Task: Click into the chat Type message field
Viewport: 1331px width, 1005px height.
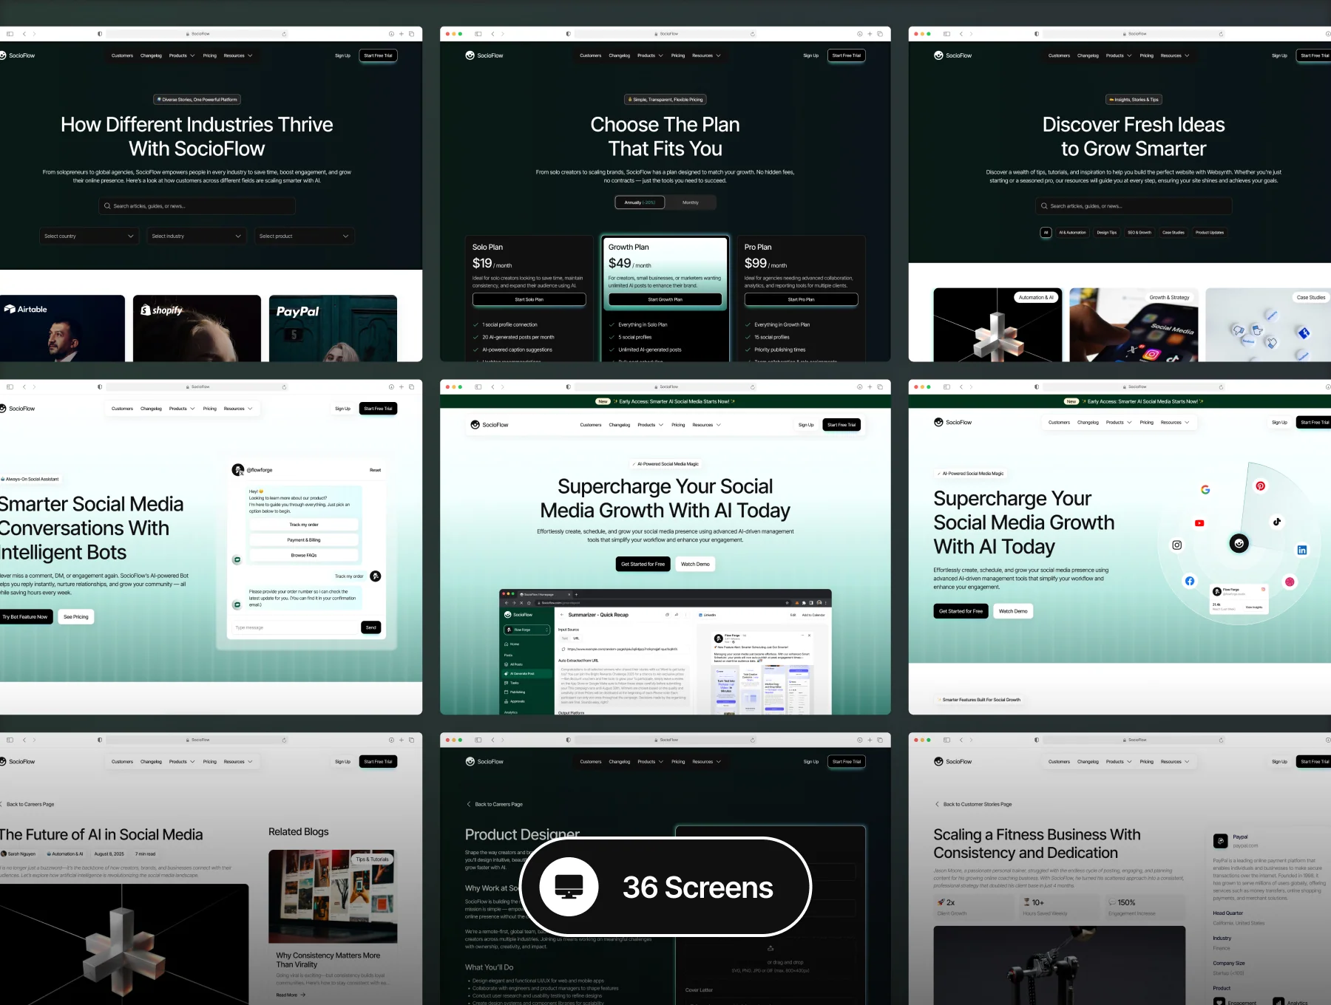Action: click(x=295, y=627)
